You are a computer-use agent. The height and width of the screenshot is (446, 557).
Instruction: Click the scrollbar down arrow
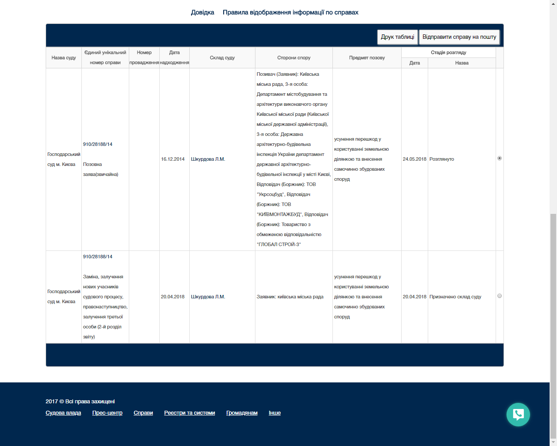tap(553, 443)
